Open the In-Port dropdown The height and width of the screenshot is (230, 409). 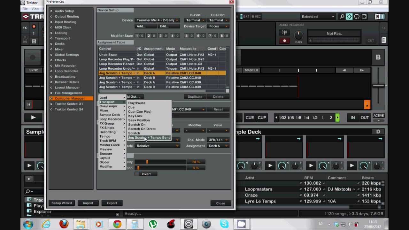click(195, 20)
